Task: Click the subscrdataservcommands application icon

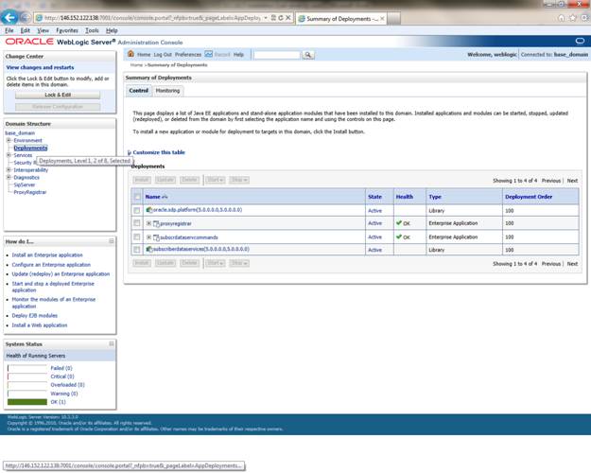Action: click(x=156, y=236)
